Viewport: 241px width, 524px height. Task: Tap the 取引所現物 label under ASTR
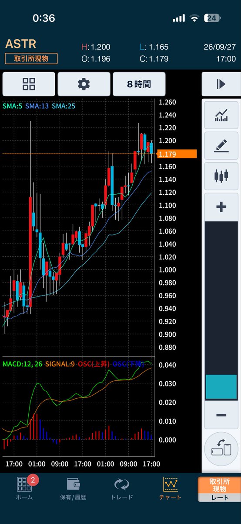click(x=31, y=59)
